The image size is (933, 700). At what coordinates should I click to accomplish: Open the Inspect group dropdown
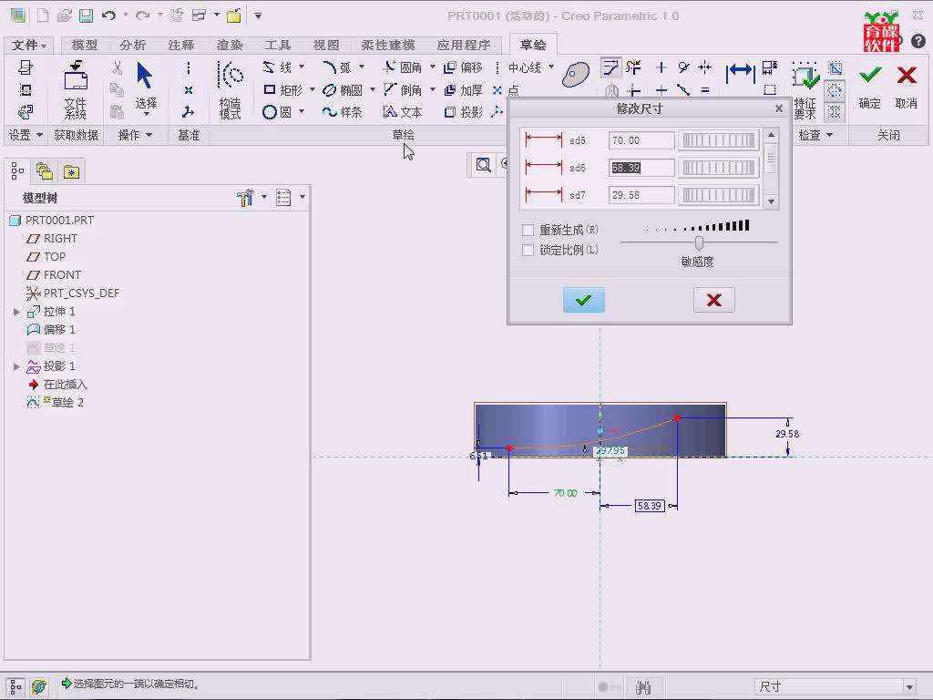tap(815, 135)
